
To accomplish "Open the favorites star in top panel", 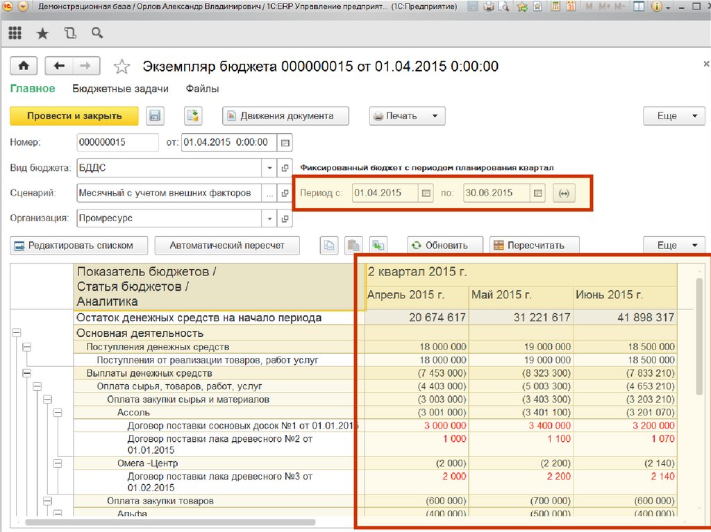I will point(42,33).
